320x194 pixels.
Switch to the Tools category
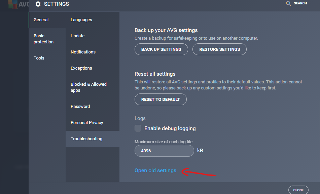pyautogui.click(x=47, y=58)
